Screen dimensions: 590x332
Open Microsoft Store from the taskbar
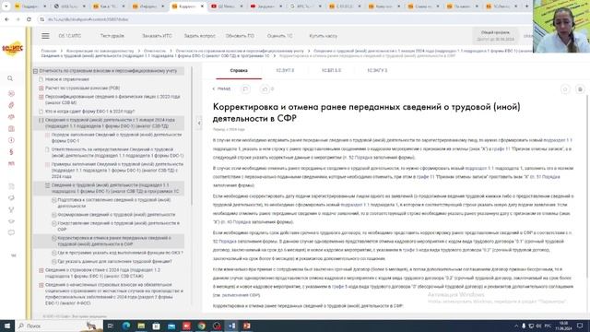[156, 326]
